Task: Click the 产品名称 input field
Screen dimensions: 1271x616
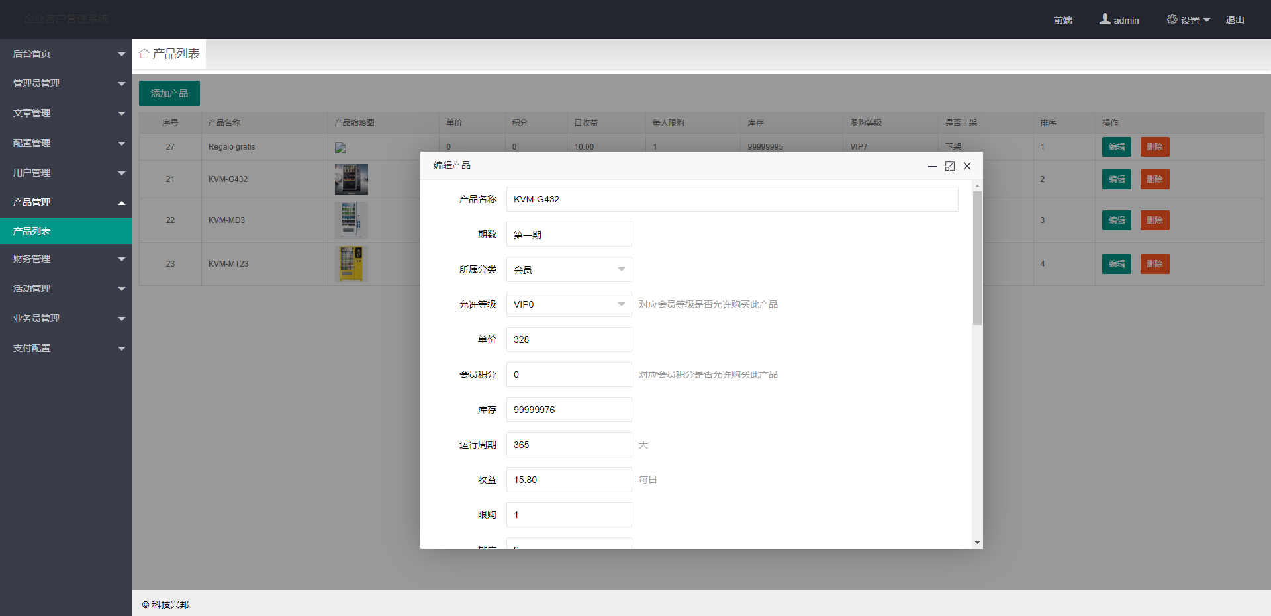Action: (731, 199)
